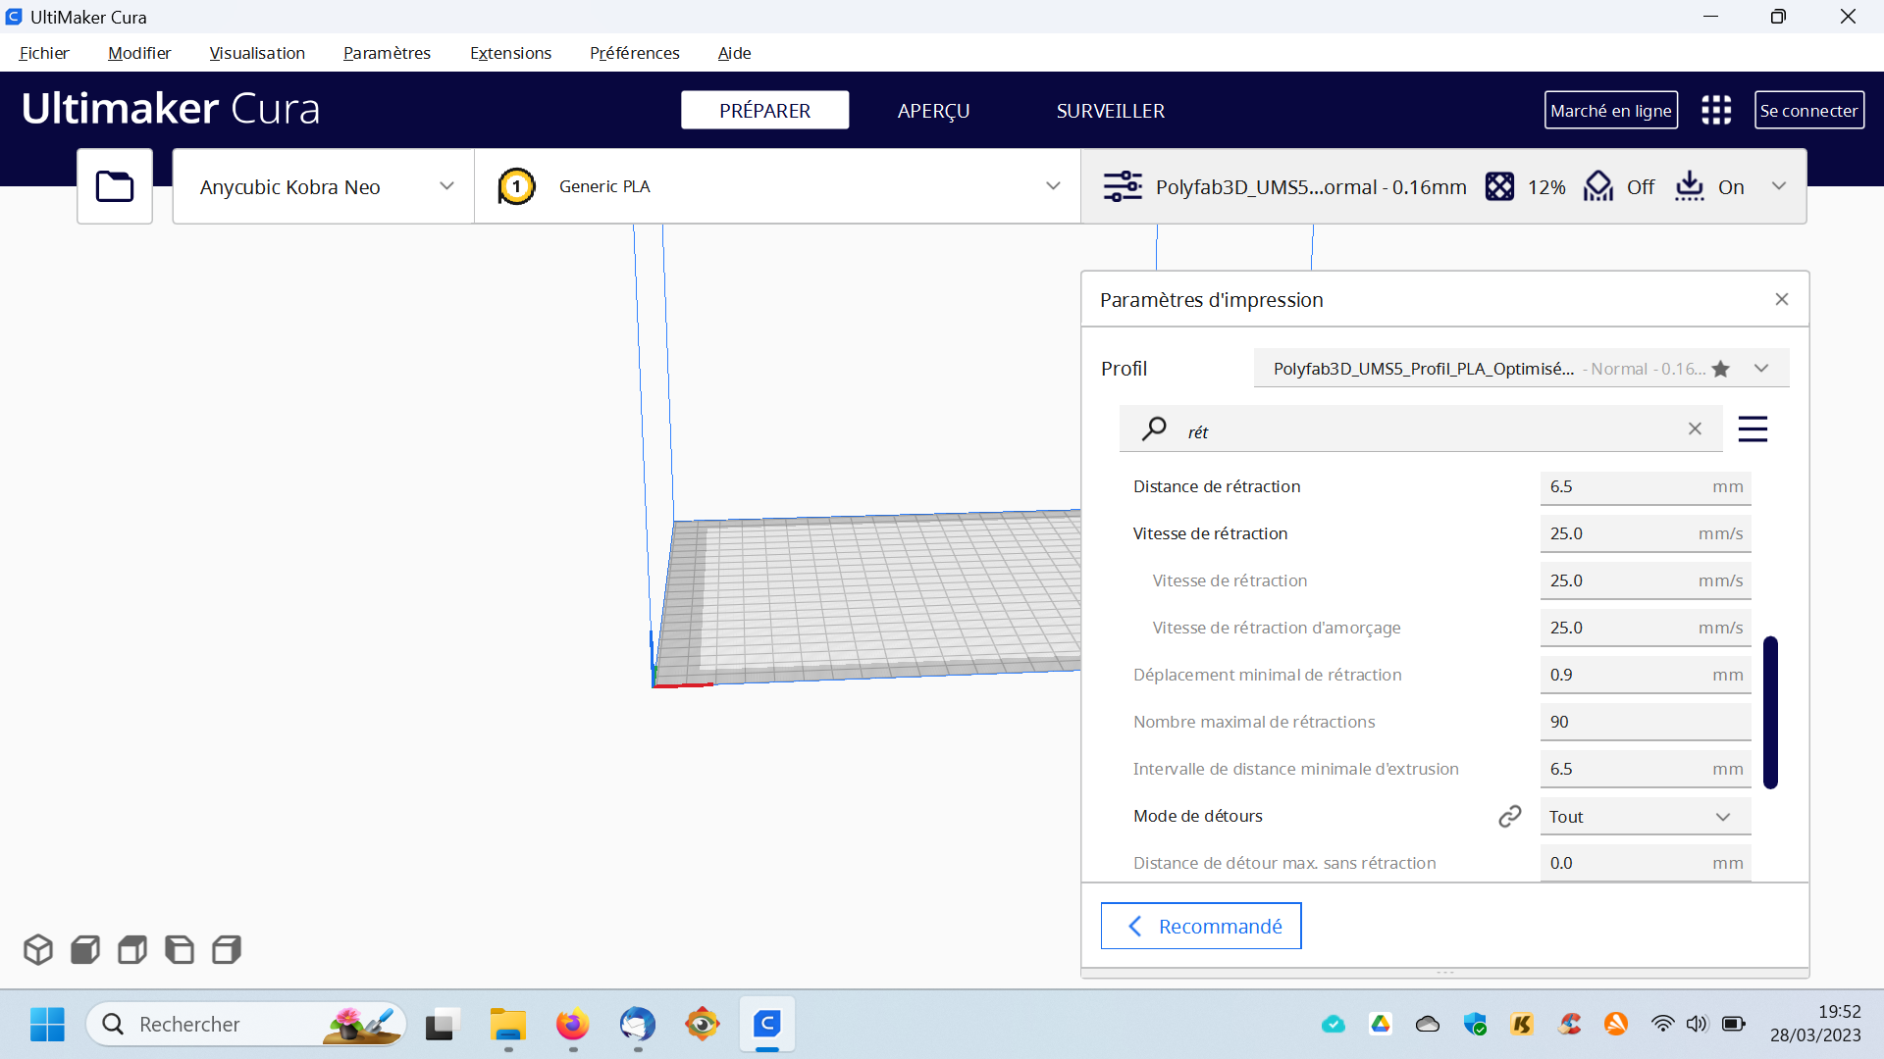Switch to left side view cube icon

[180, 949]
